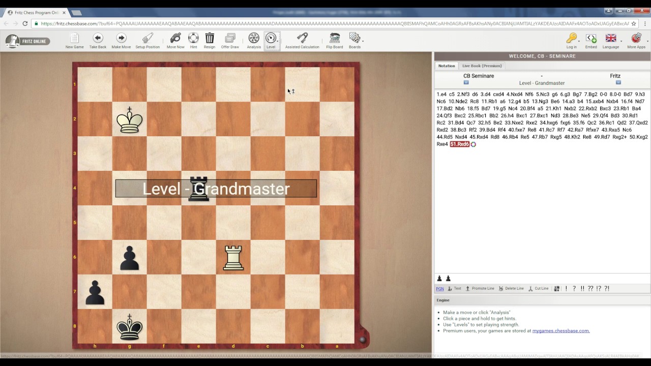Image resolution: width=651 pixels, height=366 pixels.
Task: Jump to move 24.Qf3 in notation
Action: (x=444, y=116)
